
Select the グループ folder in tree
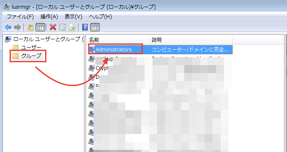tap(27, 56)
